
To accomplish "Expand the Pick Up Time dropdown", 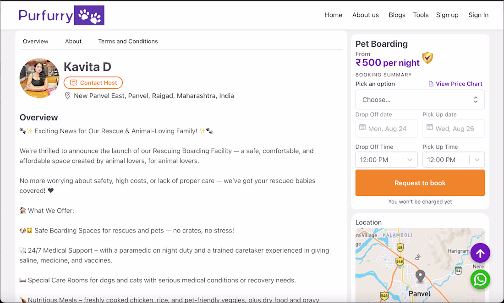I will pyautogui.click(x=454, y=160).
